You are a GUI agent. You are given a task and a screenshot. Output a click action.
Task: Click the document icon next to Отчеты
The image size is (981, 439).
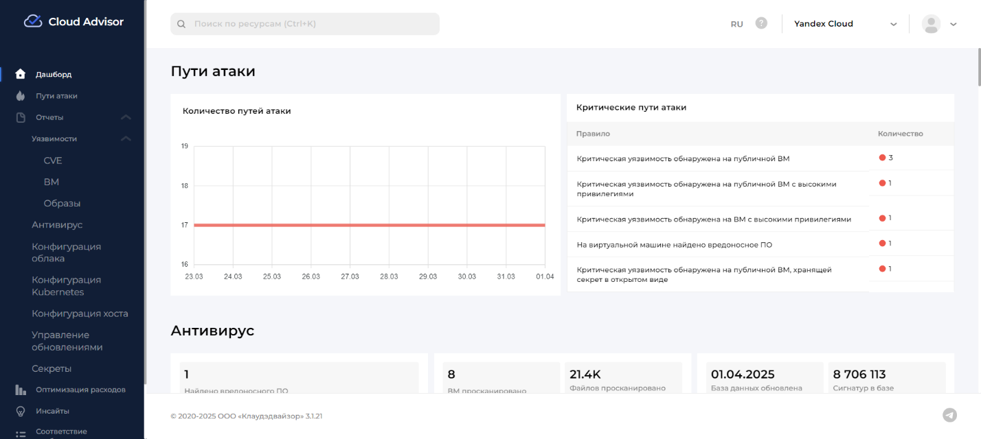[x=21, y=117]
